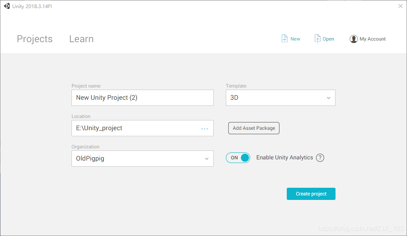Image resolution: width=407 pixels, height=236 pixels.
Task: Click the Add Asset Package button
Action: (x=254, y=128)
